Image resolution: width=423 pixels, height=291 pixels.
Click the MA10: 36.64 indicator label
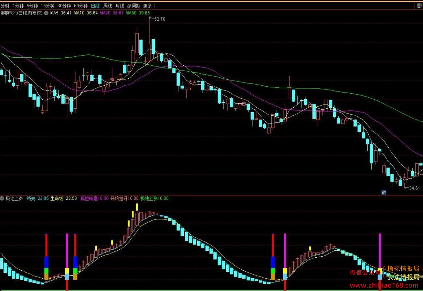pos(86,13)
